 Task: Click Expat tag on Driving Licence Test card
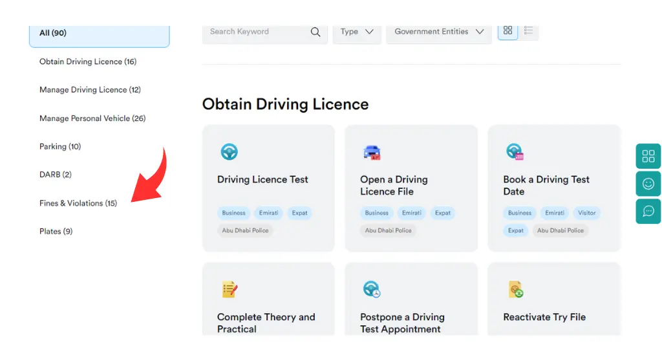300,213
